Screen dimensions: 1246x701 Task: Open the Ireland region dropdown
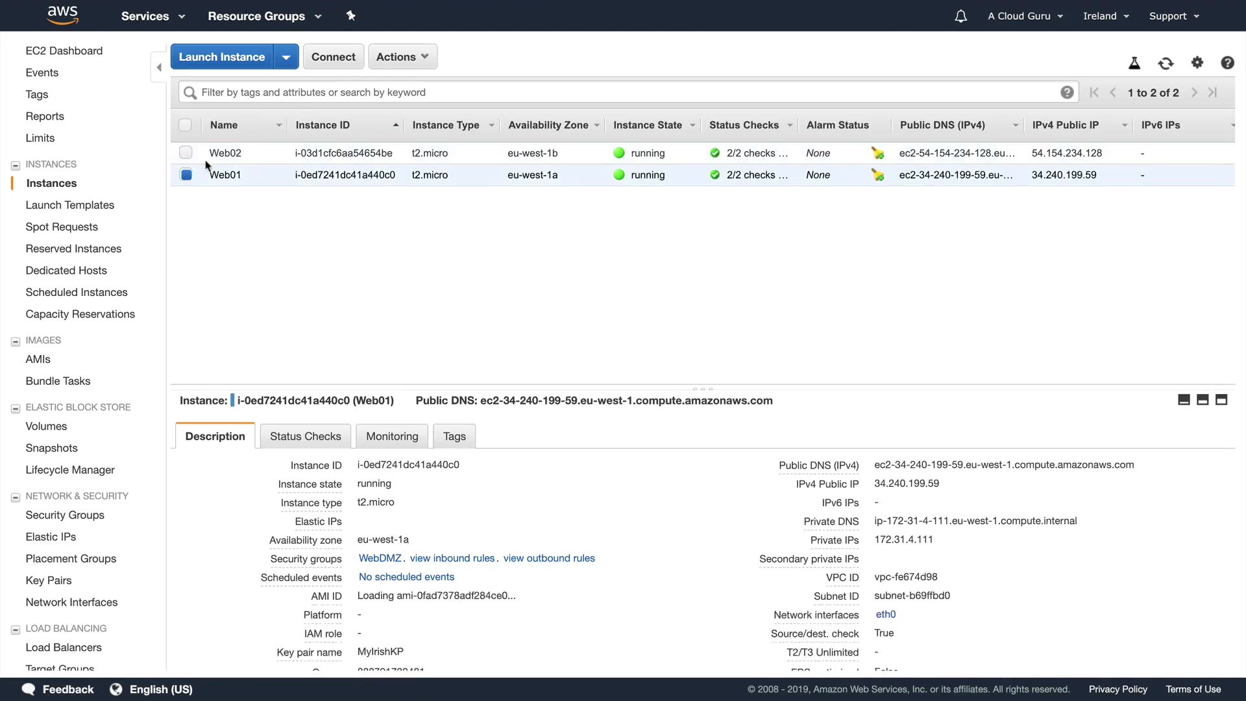1106,16
